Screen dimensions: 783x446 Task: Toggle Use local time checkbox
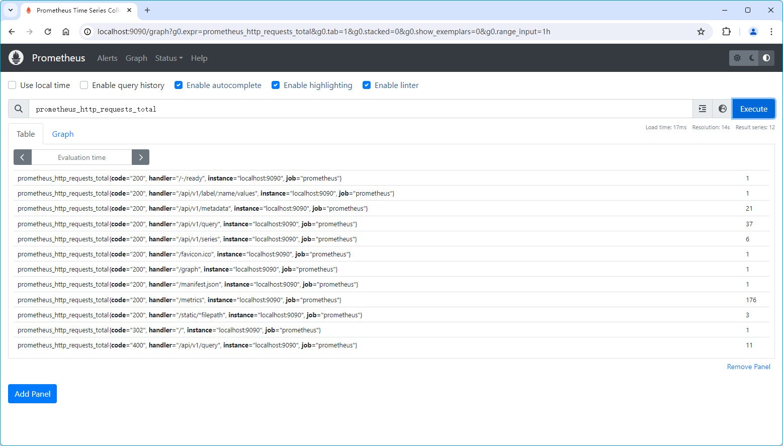[x=12, y=85]
